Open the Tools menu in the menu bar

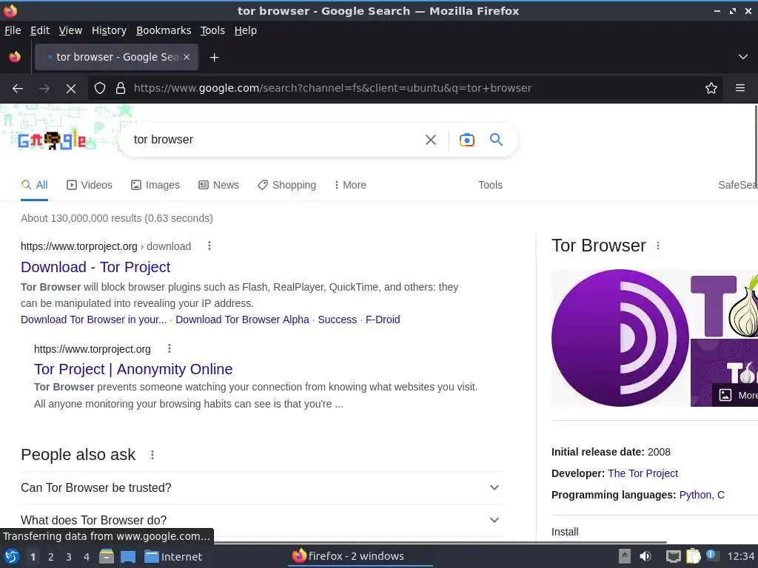click(x=212, y=30)
